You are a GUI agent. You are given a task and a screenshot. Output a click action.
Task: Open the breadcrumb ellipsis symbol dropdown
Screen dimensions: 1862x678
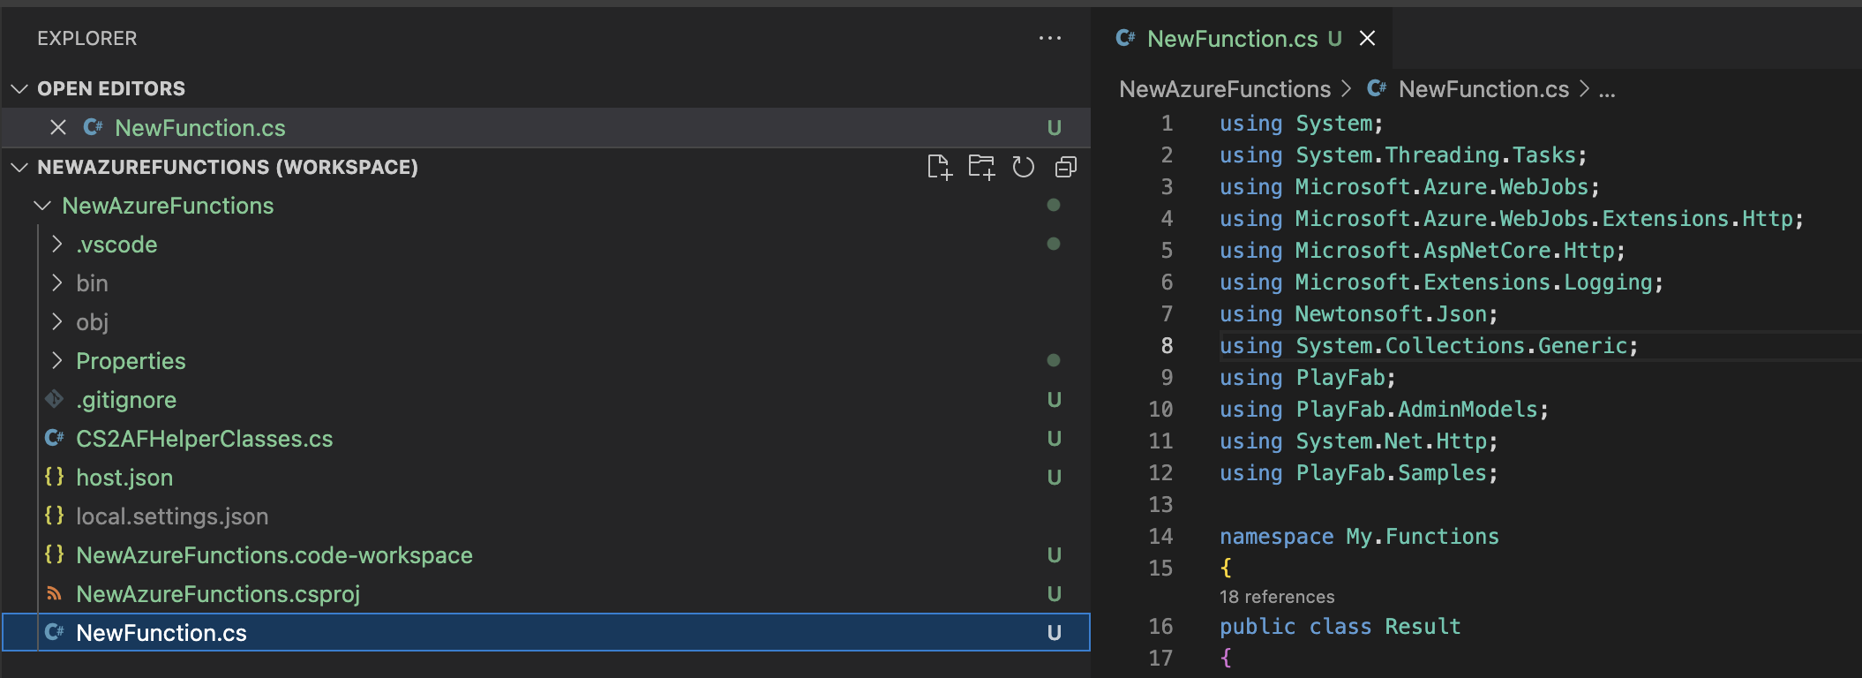click(x=1607, y=89)
